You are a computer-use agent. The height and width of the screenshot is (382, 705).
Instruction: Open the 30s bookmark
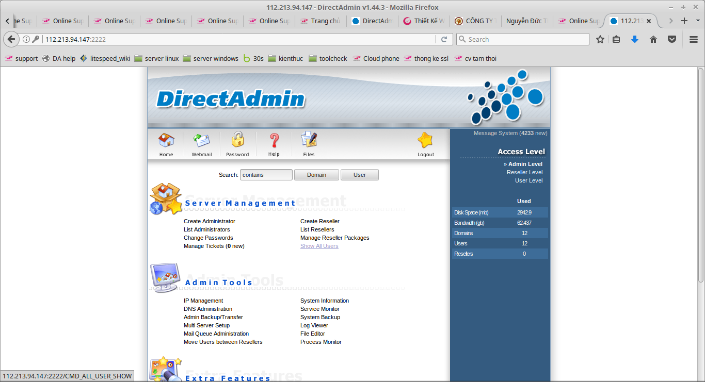tap(253, 58)
